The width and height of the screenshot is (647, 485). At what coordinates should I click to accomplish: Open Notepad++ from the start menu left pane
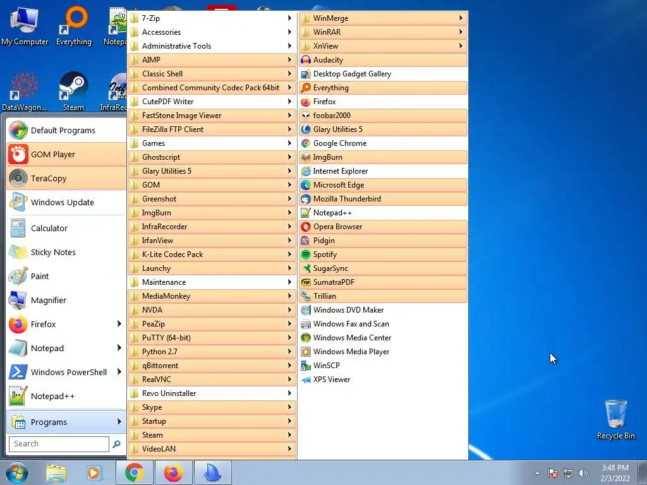point(66,396)
